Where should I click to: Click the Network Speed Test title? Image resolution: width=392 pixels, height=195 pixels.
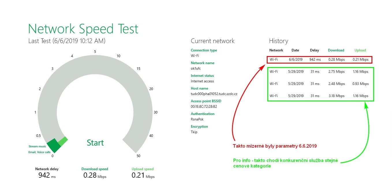(x=83, y=29)
